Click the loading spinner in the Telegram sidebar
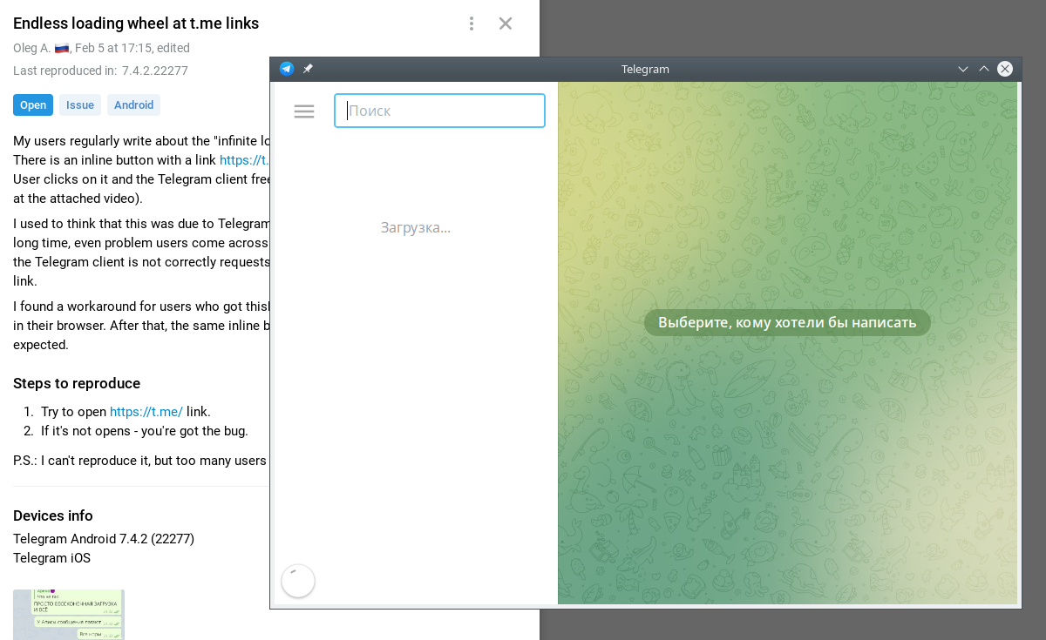Screen dimensions: 1046x640 [298, 582]
